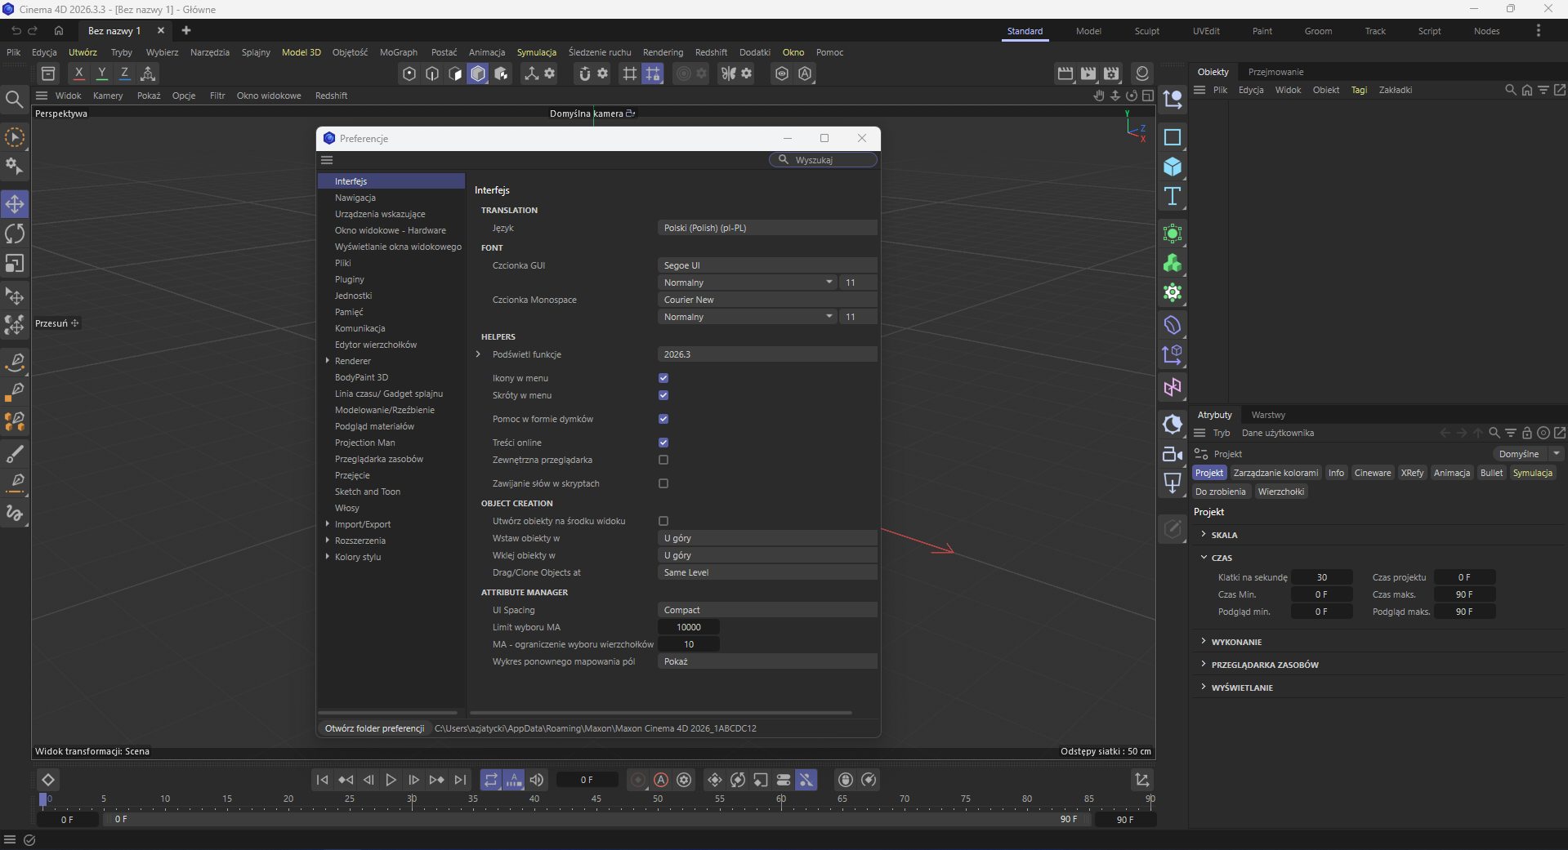1568x850 pixels.
Task: Check 'Utwórz obiekty na środku widoku'
Action: click(663, 521)
